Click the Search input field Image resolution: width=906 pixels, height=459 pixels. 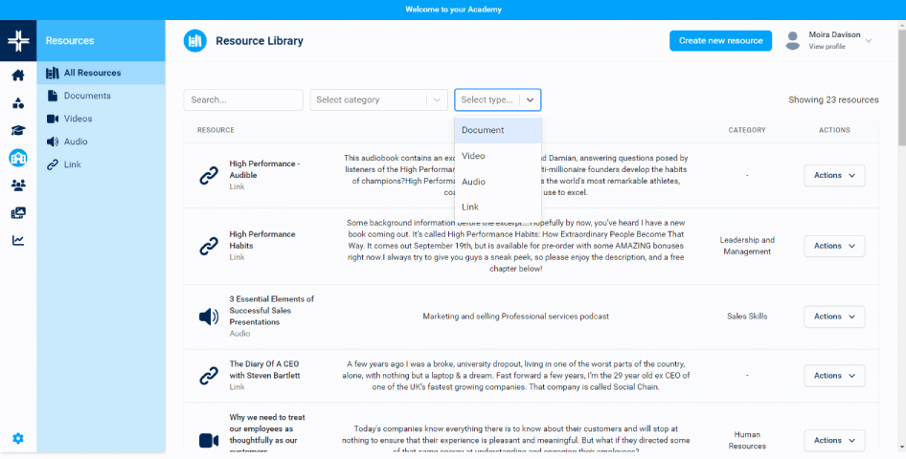[x=243, y=99]
